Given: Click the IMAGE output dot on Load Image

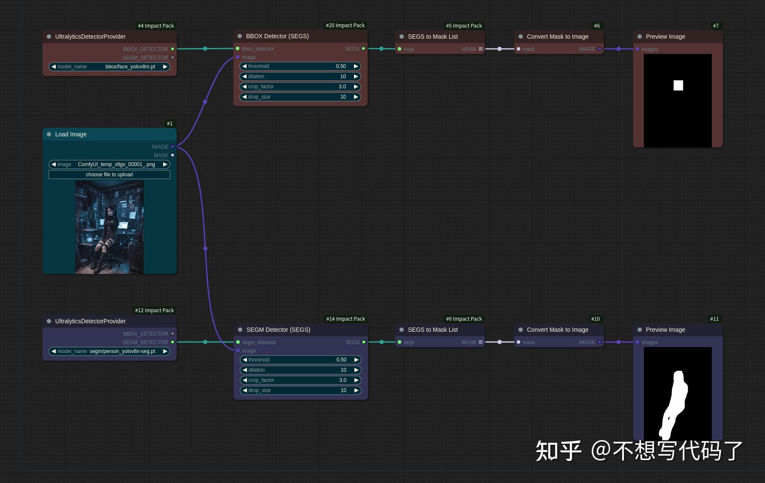Looking at the screenshot, I should tap(172, 147).
